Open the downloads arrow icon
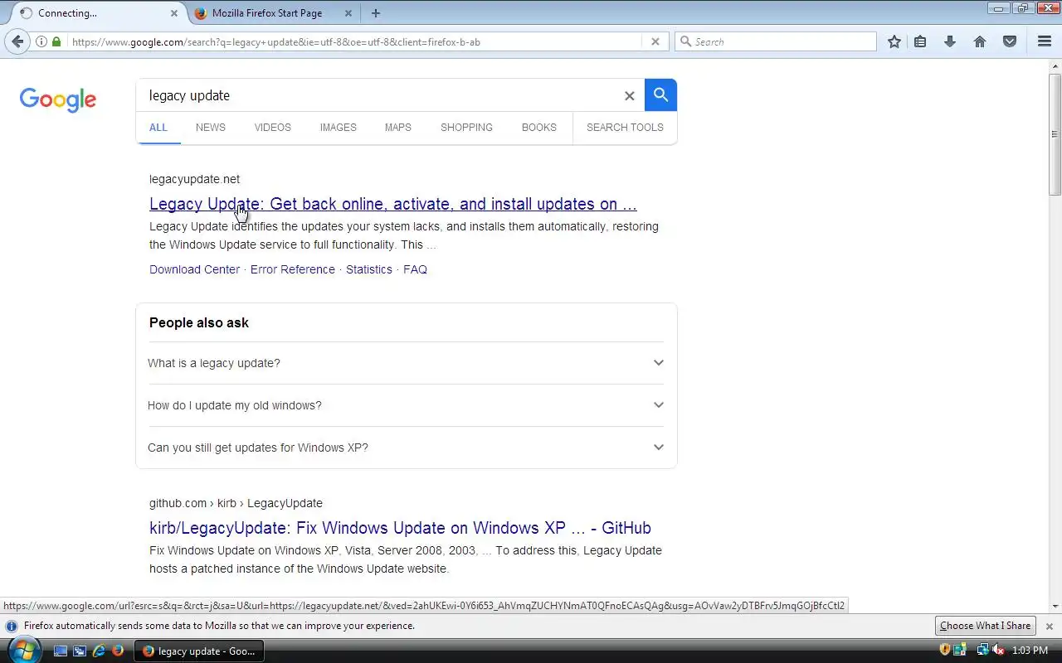1062x663 pixels. (x=950, y=41)
